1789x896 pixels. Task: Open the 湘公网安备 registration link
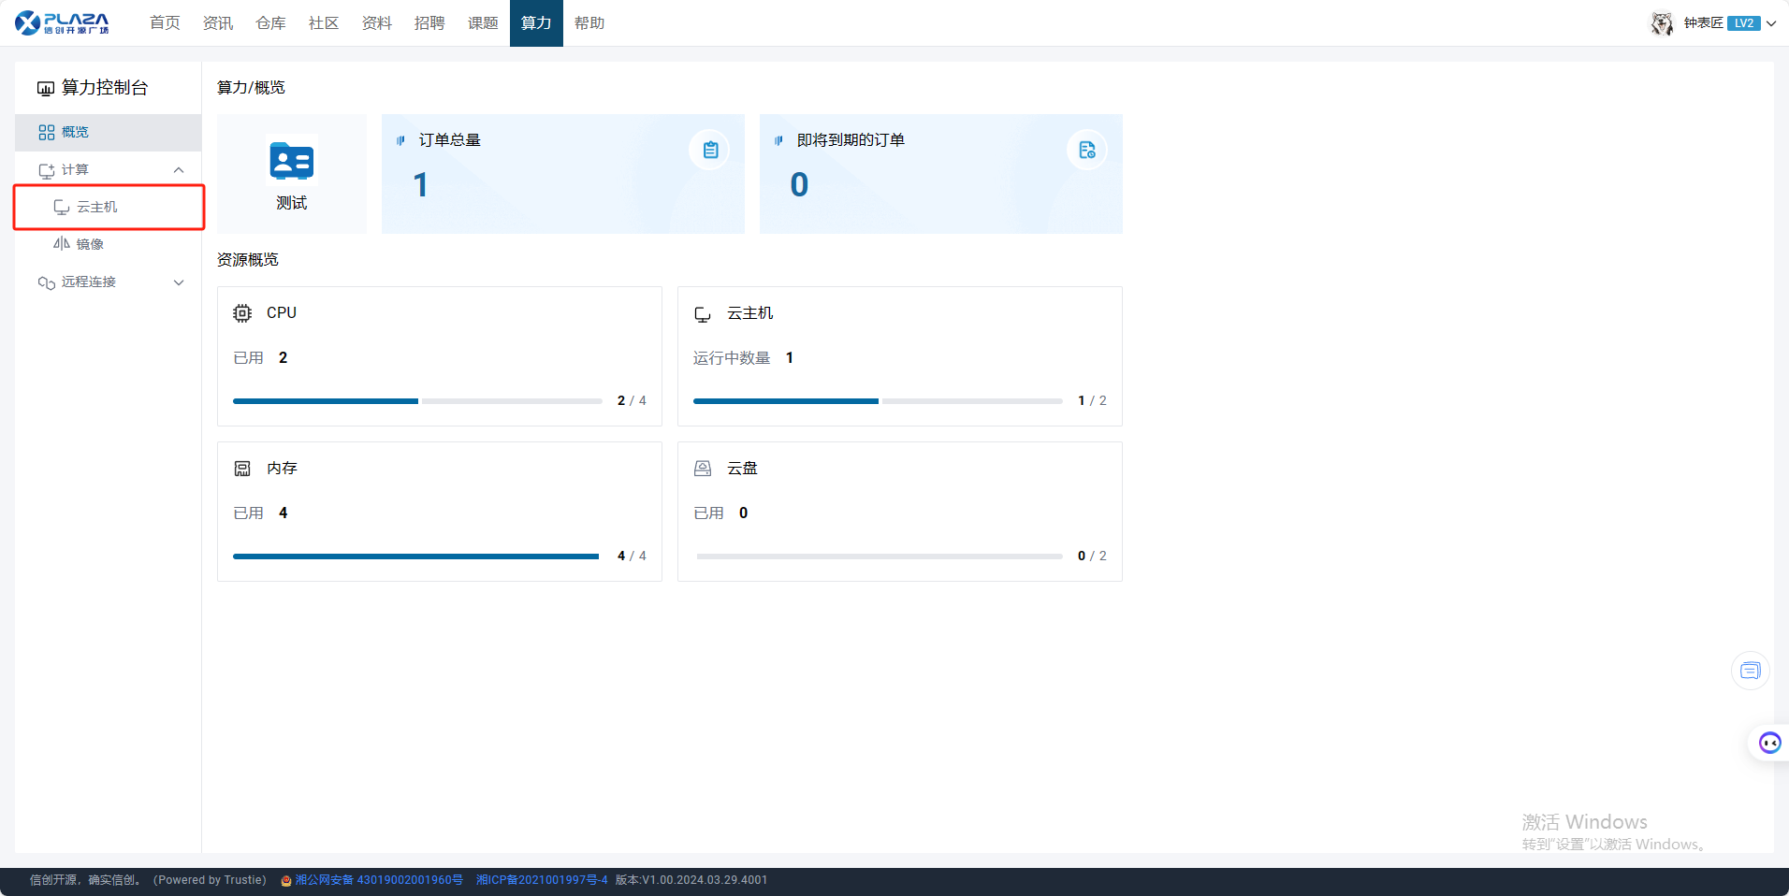378,880
